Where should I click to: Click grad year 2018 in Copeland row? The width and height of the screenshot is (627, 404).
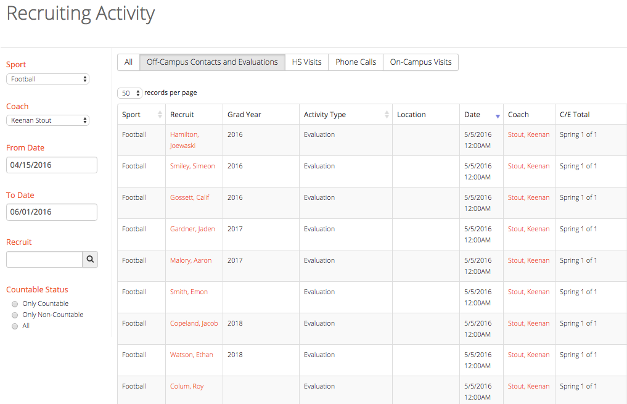point(235,323)
